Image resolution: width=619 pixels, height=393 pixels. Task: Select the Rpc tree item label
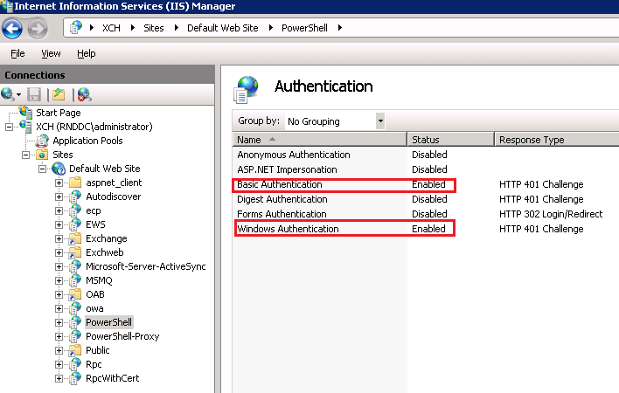(94, 365)
